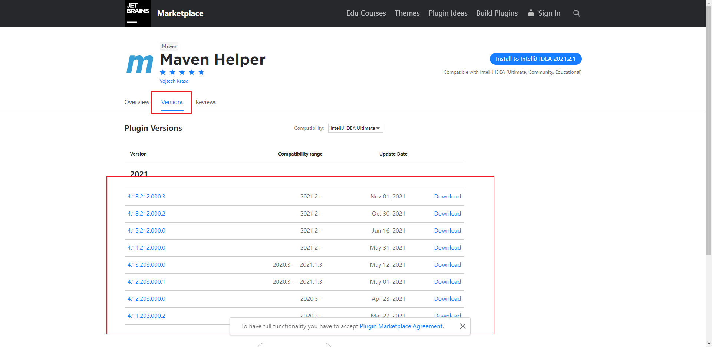Switch to the Reviews tab
This screenshot has width=712, height=347.
click(x=206, y=102)
